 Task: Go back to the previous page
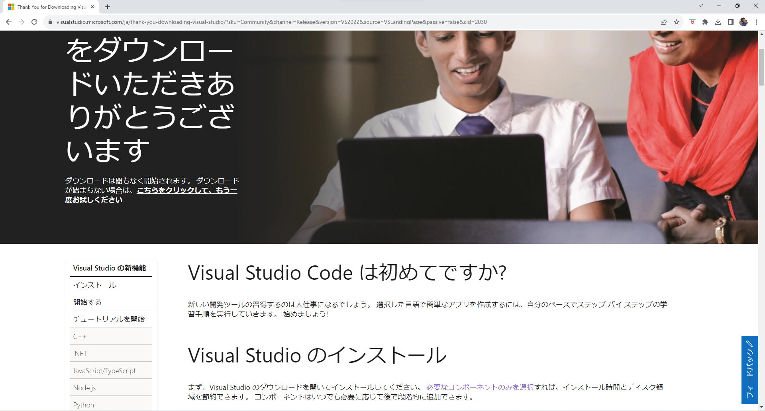click(x=9, y=22)
